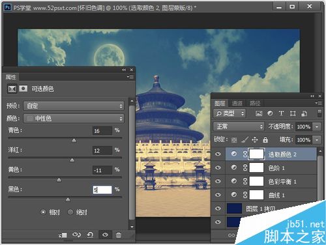Viewport: 326px width, 245px height.
Task: Lock image pixels brush icon
Action: [x=244, y=139]
